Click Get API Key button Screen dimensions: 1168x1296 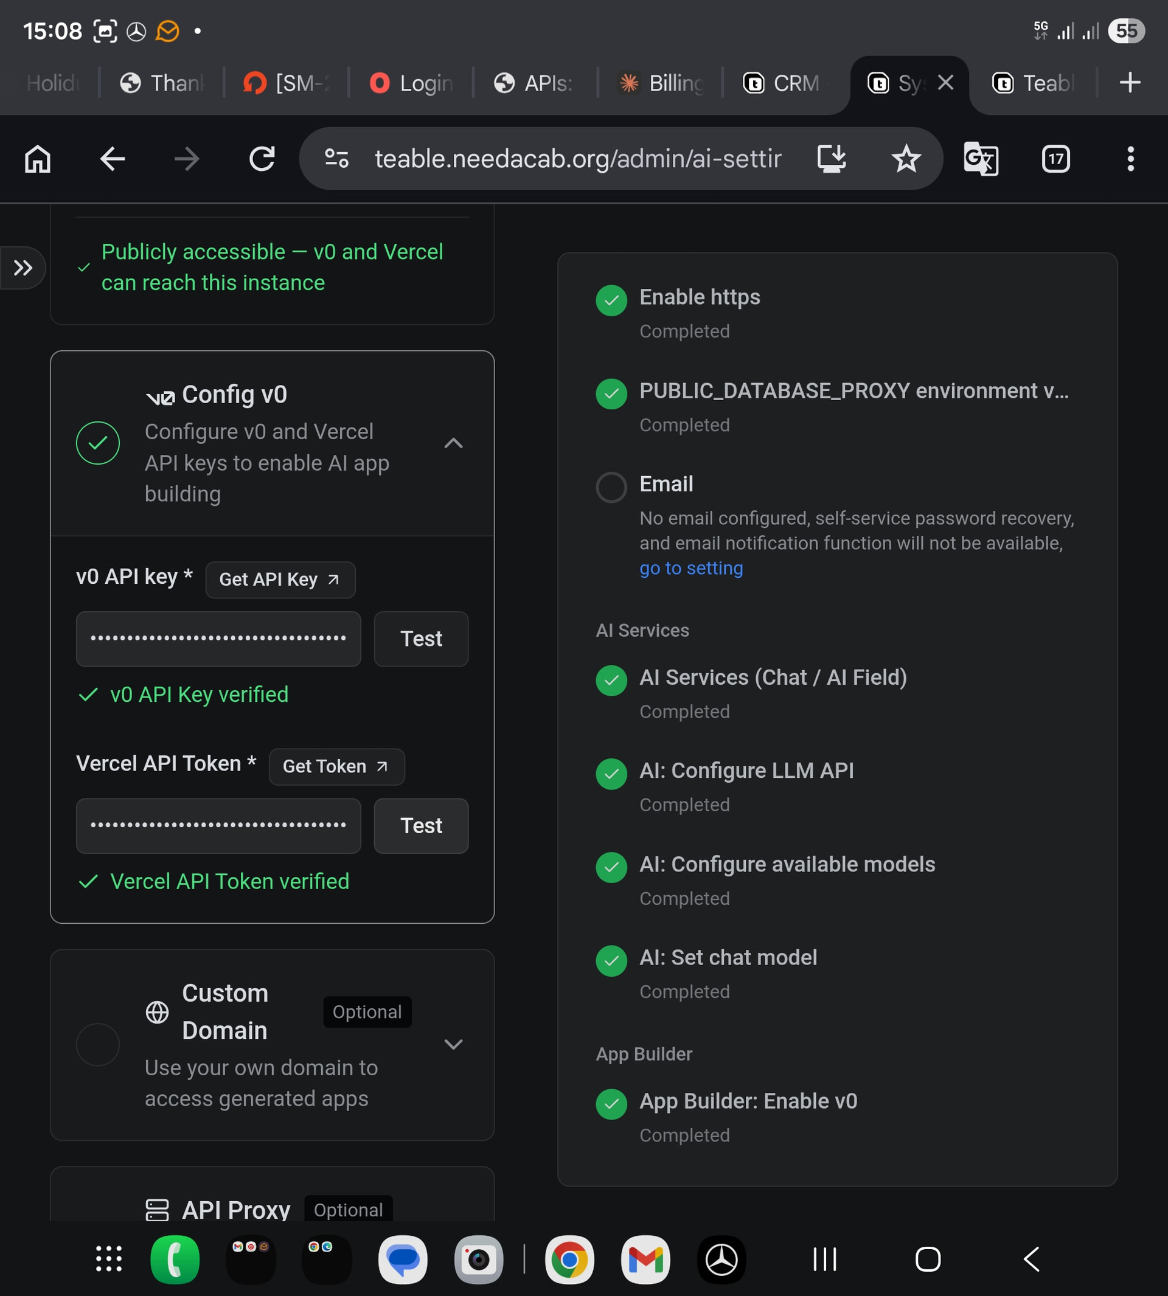280,580
